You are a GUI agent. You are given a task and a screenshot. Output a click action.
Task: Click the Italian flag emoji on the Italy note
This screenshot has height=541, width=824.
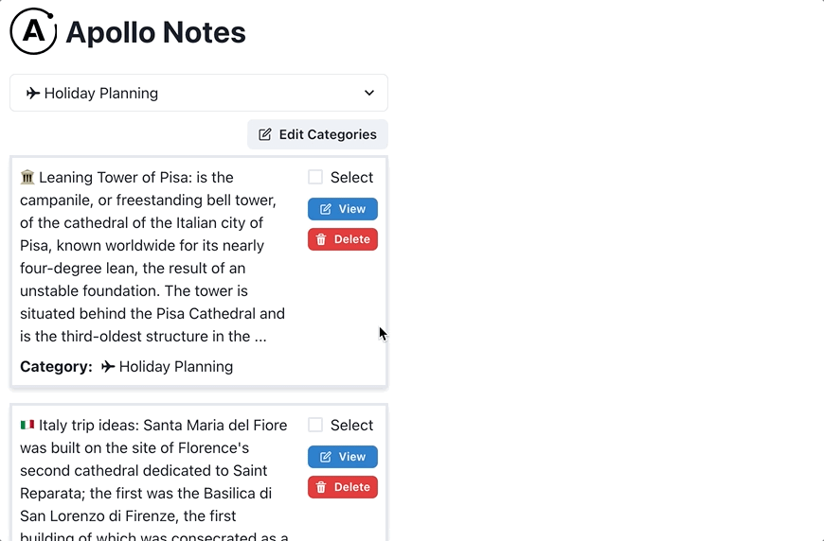(x=27, y=425)
